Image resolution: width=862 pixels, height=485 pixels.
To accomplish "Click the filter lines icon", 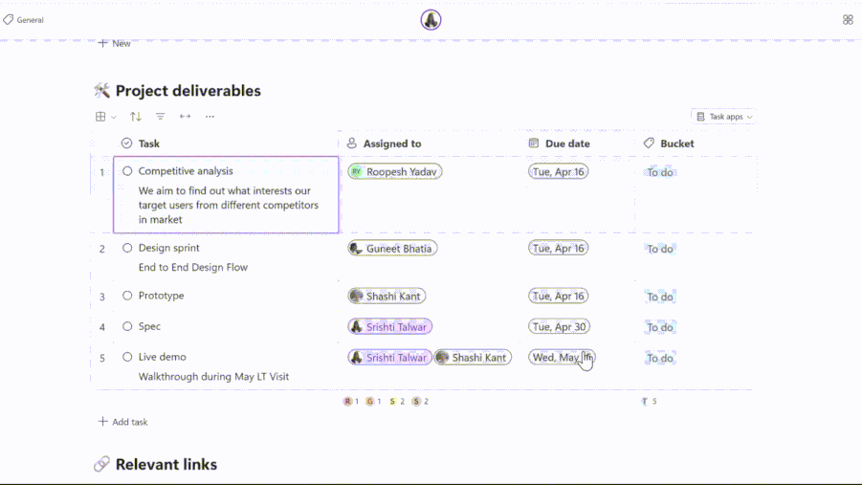I will [160, 117].
